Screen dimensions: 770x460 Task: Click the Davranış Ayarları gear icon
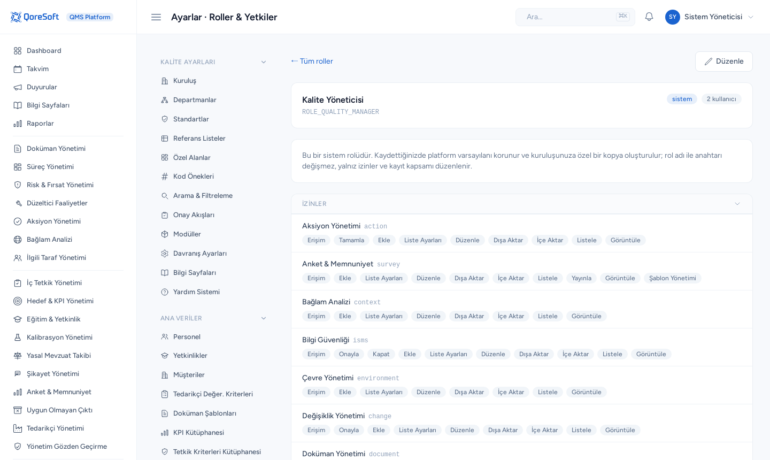165,254
